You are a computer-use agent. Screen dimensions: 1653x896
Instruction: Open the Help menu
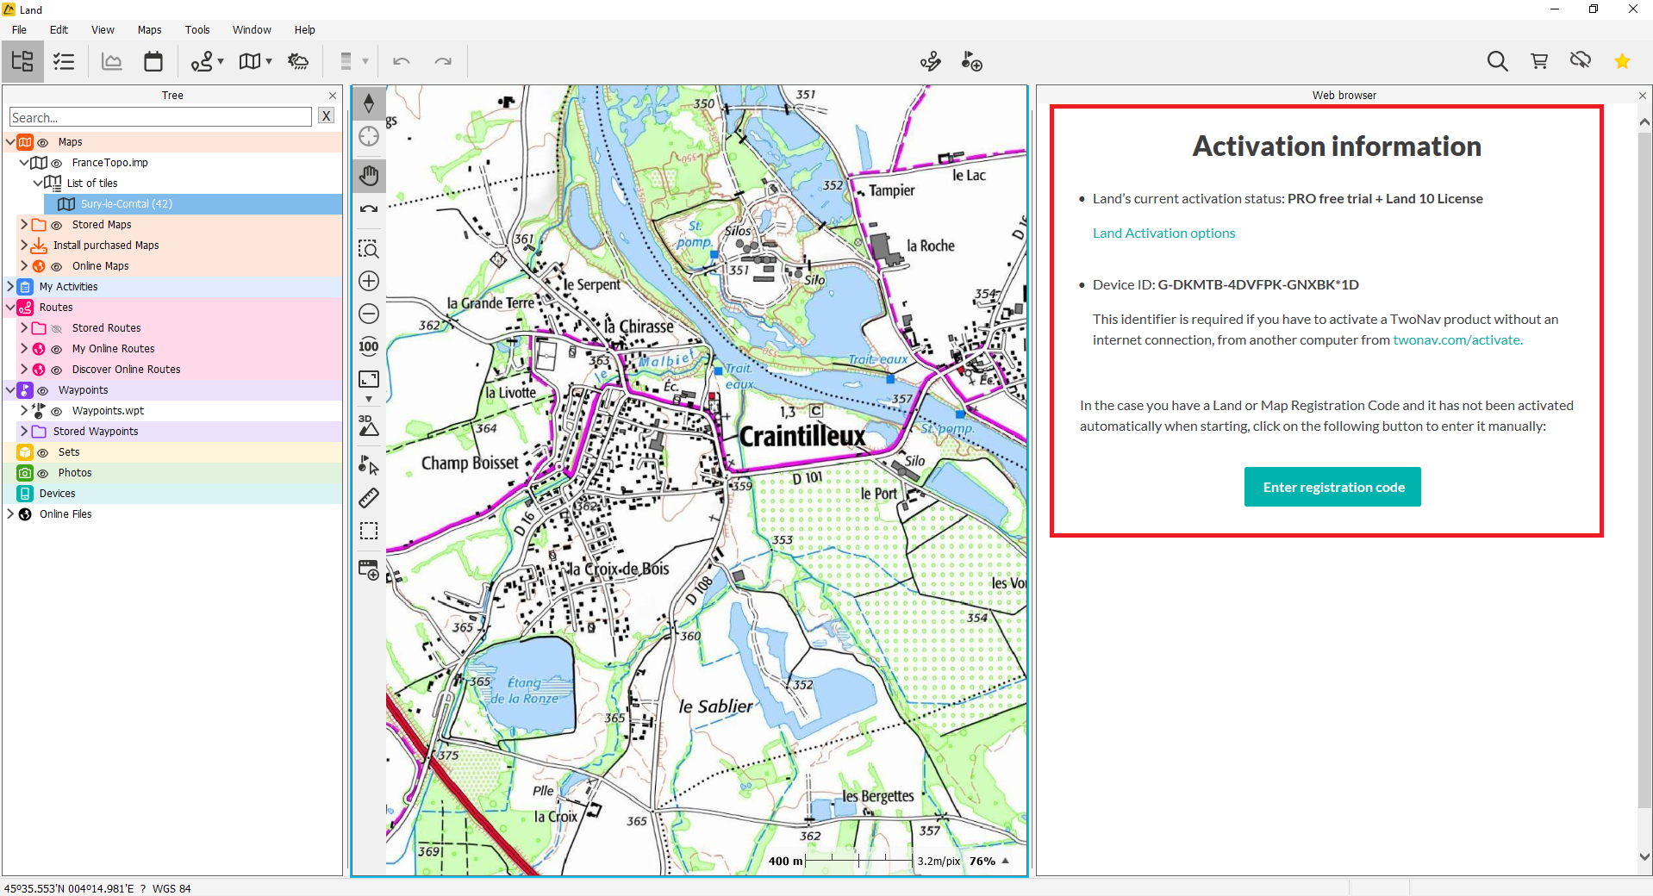pos(304,29)
